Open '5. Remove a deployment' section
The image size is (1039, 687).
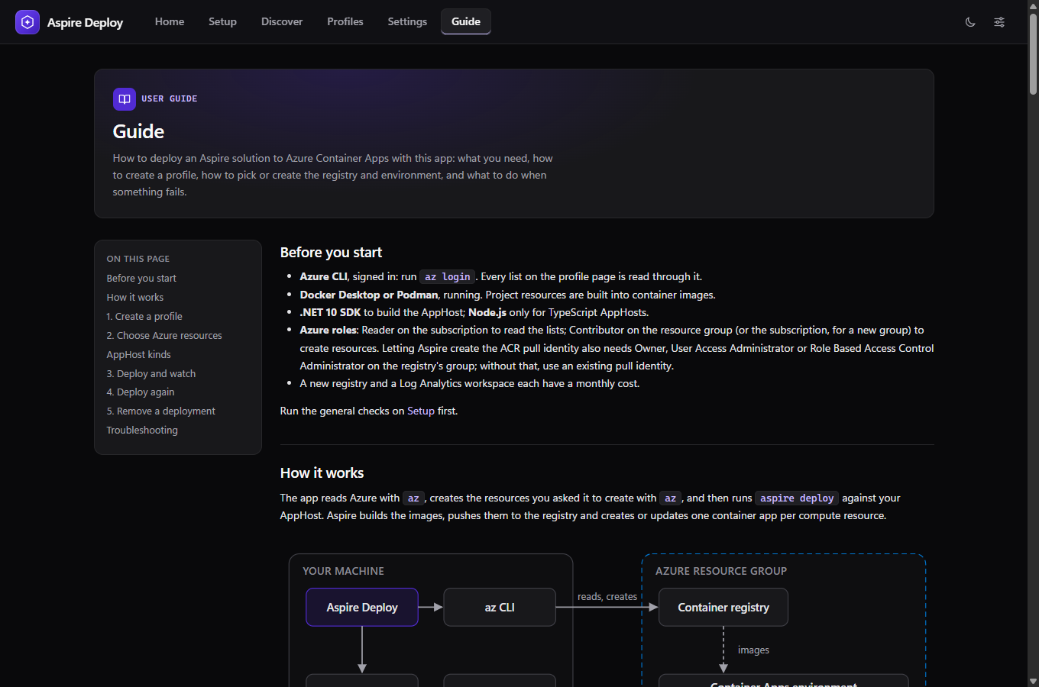click(161, 411)
